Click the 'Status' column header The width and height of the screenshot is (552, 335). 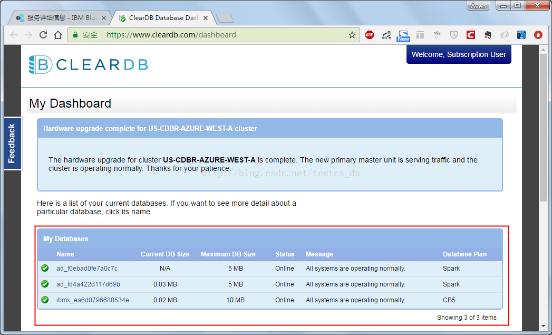click(285, 254)
